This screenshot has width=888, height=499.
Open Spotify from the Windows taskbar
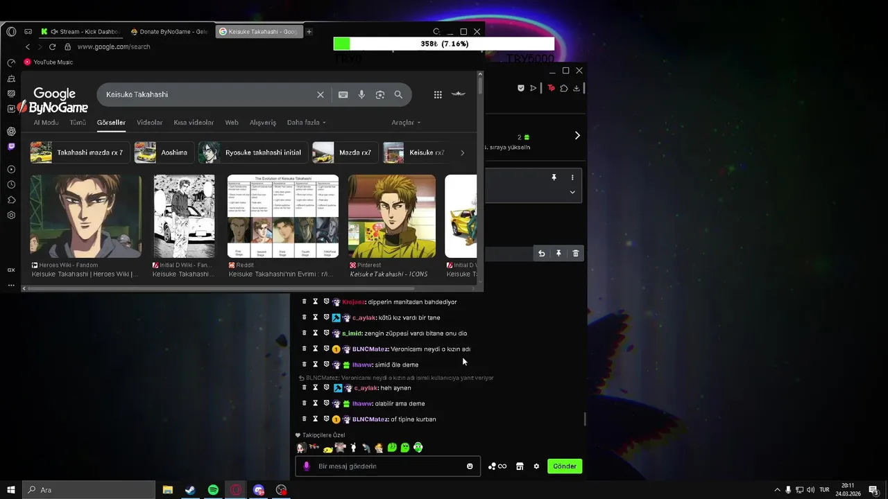click(213, 490)
